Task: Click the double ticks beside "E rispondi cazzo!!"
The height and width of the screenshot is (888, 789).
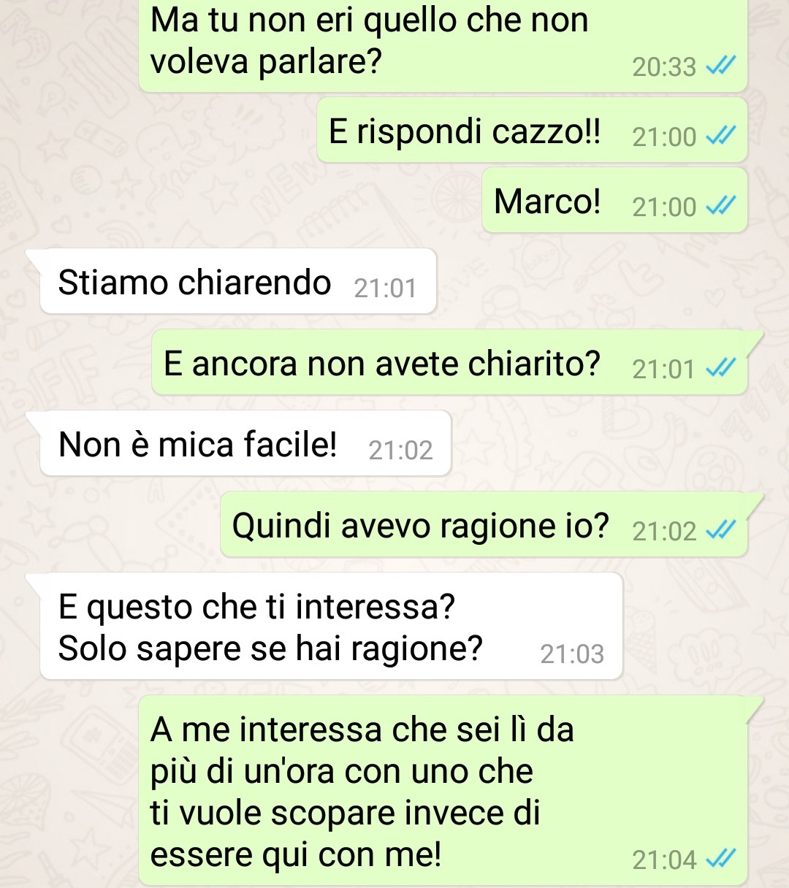Action: tap(721, 135)
